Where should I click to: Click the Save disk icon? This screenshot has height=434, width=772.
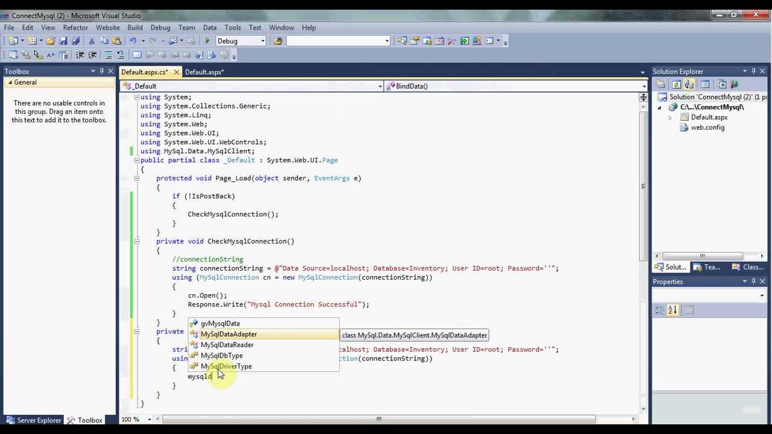point(63,41)
